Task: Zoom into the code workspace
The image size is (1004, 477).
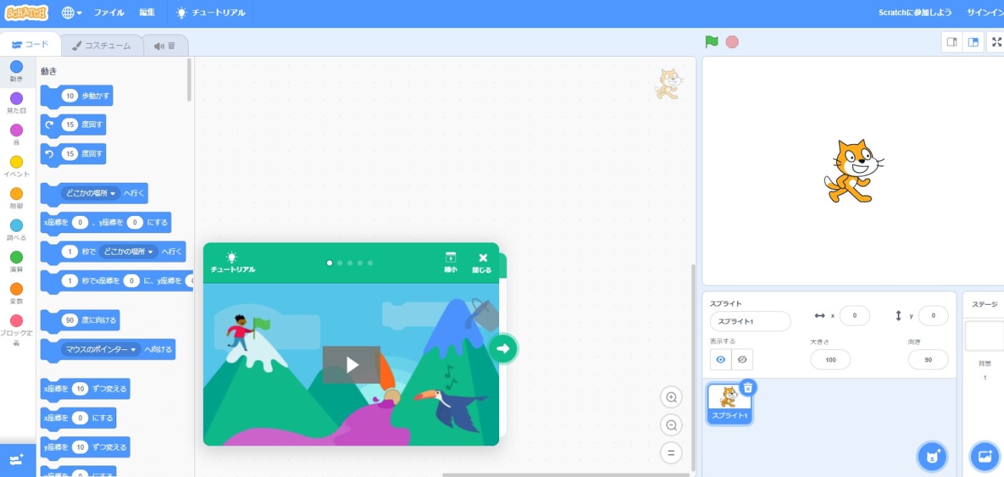Action: click(x=671, y=397)
